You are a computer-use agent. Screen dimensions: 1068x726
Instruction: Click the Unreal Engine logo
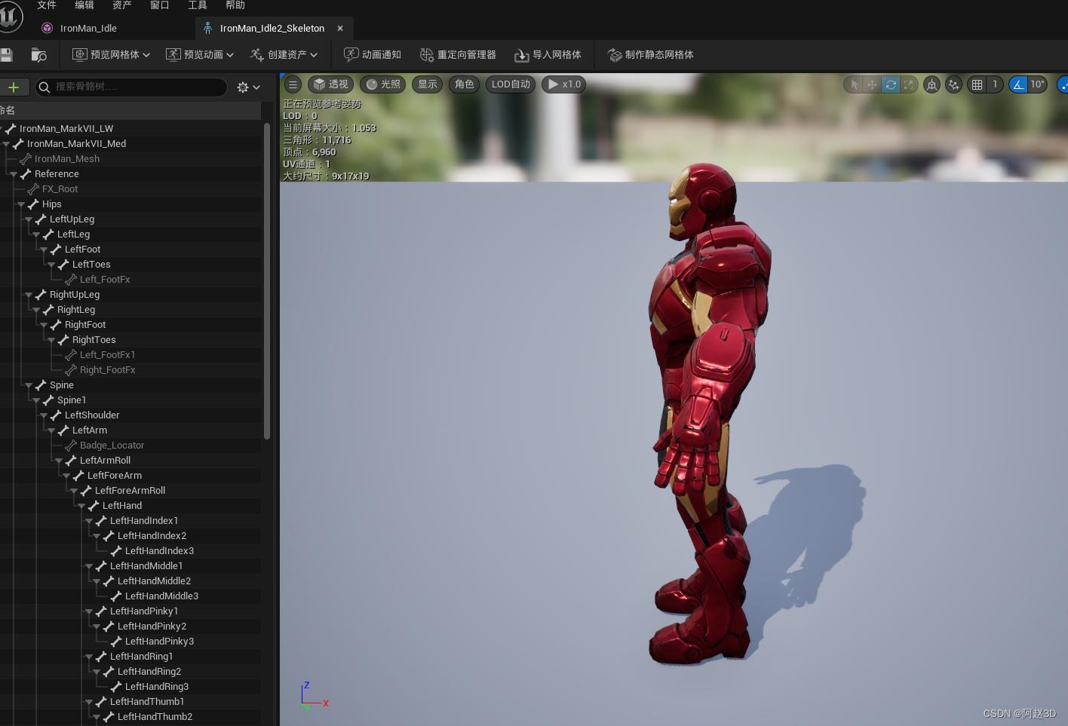pos(9,16)
